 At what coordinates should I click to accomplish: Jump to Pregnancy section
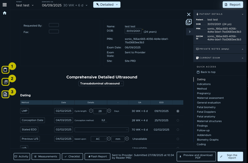[204, 93]
